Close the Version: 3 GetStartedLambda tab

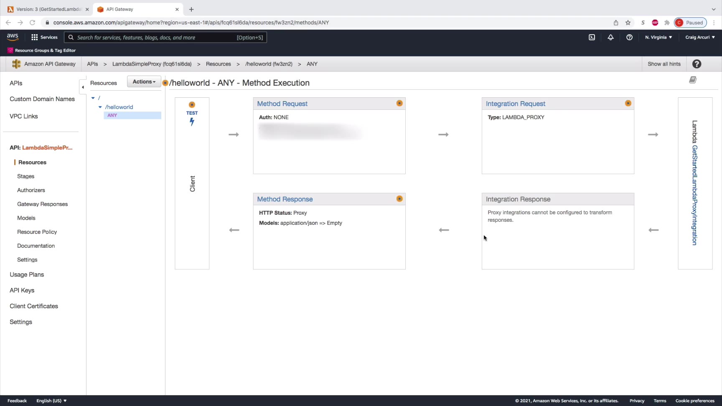coord(87,9)
